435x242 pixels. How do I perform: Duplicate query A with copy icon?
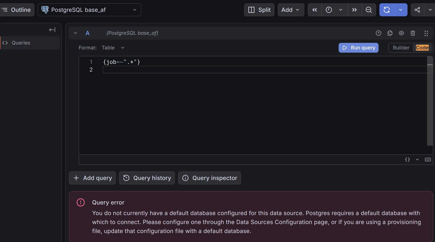pos(390,33)
